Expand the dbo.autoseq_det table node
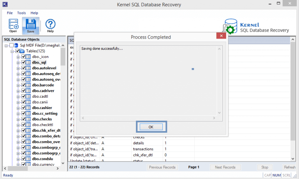The image size is (299, 179). (18, 74)
